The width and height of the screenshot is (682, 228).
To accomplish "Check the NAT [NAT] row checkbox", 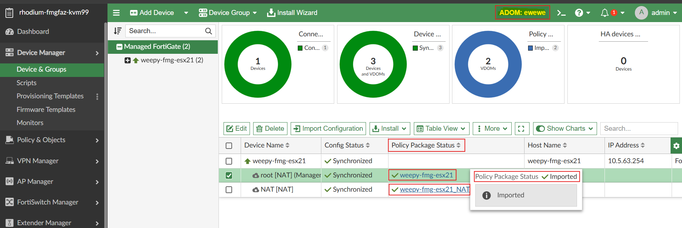I will click(x=229, y=190).
